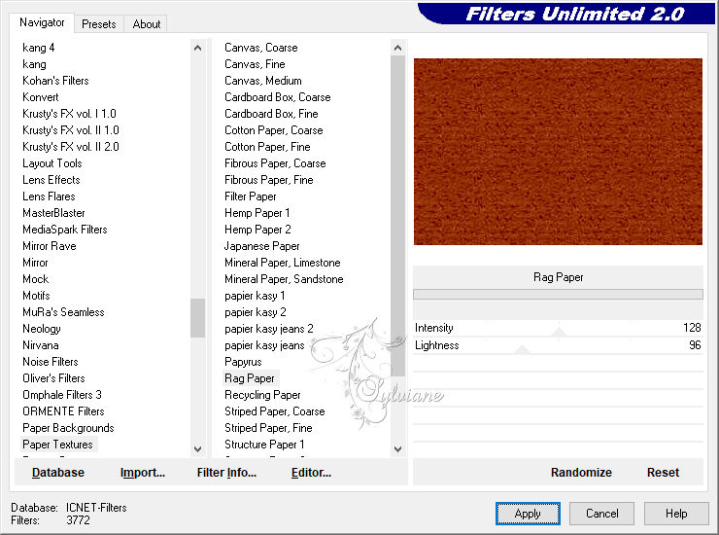Choose Papyrus filter
This screenshot has height=535, width=719.
point(243,362)
